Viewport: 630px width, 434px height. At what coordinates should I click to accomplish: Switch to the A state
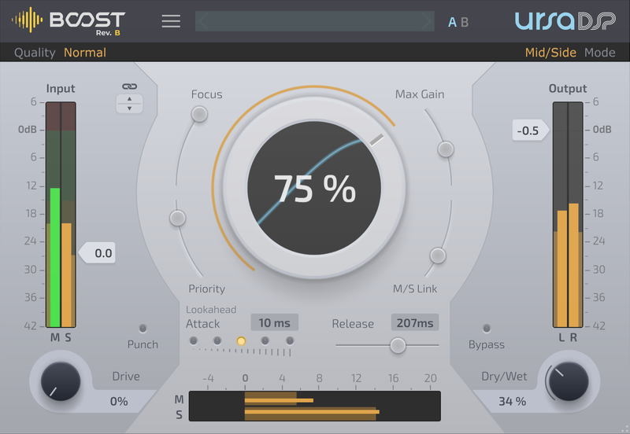click(x=452, y=23)
